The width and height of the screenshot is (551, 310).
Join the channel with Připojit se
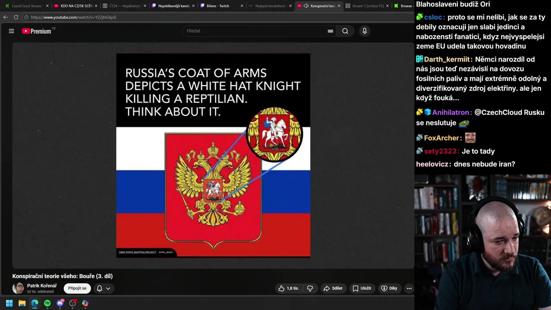pos(77,288)
